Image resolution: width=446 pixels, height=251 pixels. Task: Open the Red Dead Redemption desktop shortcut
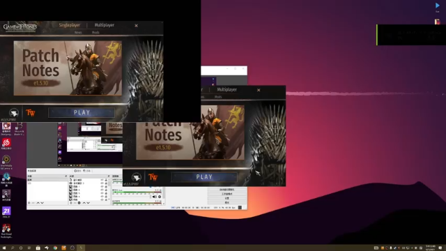click(x=6, y=231)
